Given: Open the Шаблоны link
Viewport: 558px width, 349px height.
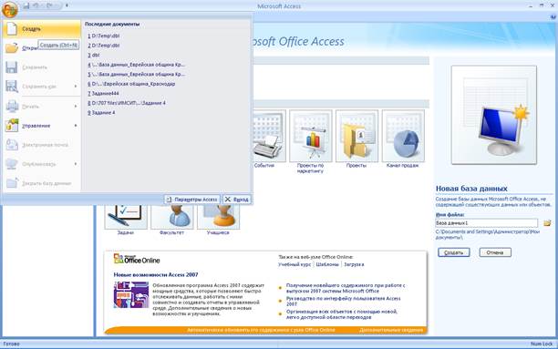Looking at the screenshot, I should (x=327, y=264).
